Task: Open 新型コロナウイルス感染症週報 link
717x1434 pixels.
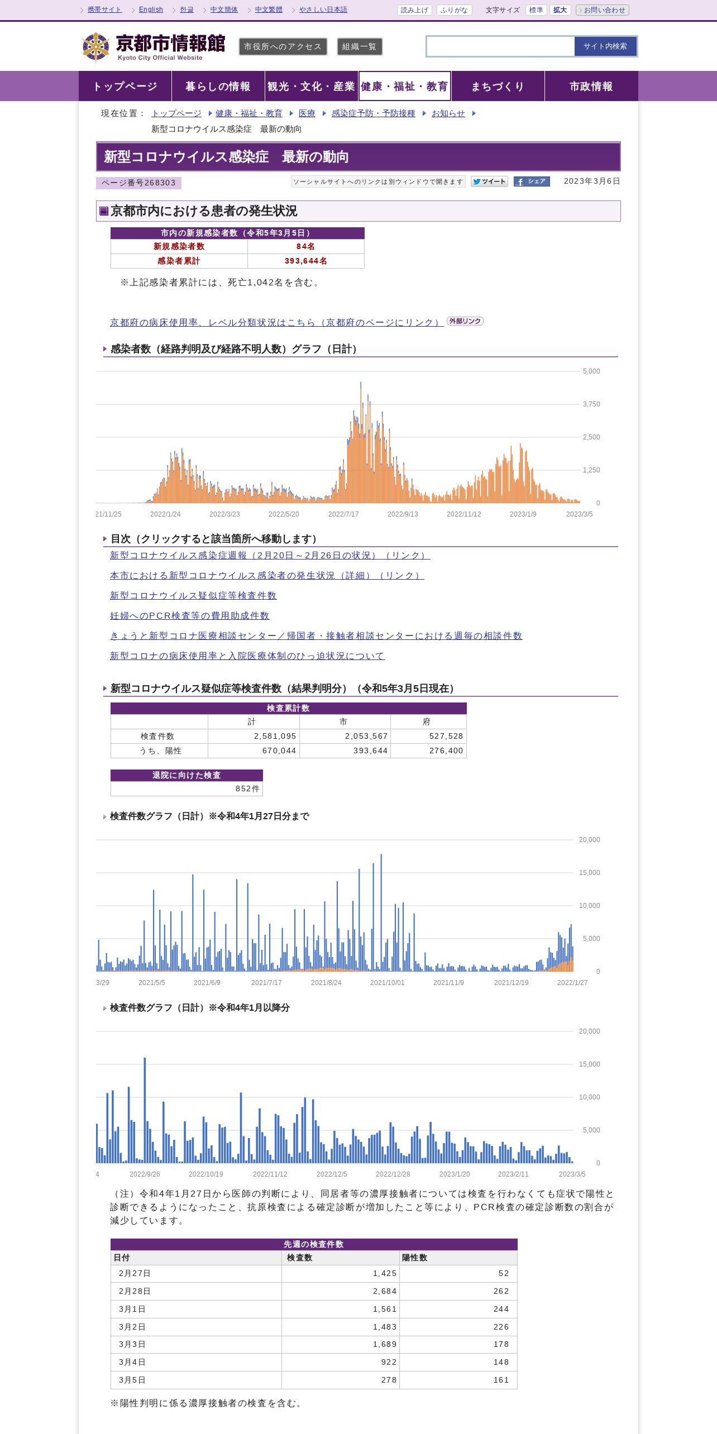Action: [x=270, y=556]
